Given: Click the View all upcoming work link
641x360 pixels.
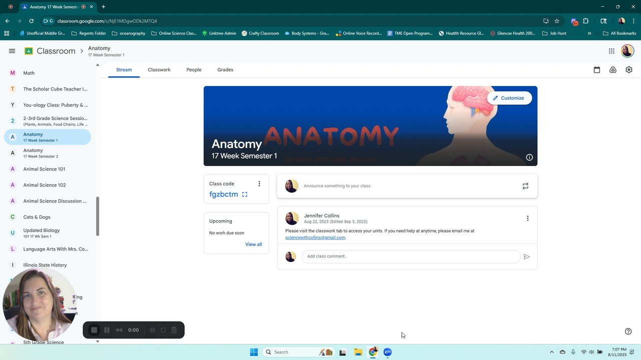Looking at the screenshot, I should coord(253,244).
